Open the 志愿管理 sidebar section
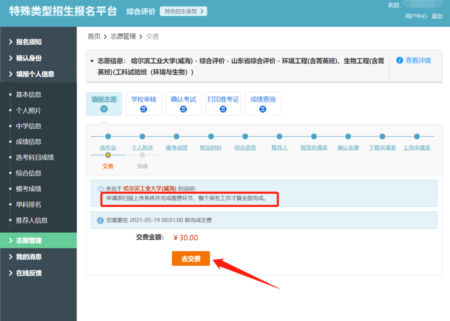450x321 pixels. tap(38, 240)
